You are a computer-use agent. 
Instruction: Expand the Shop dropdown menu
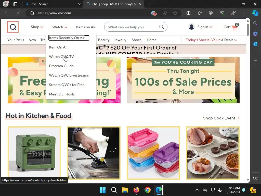point(37,27)
